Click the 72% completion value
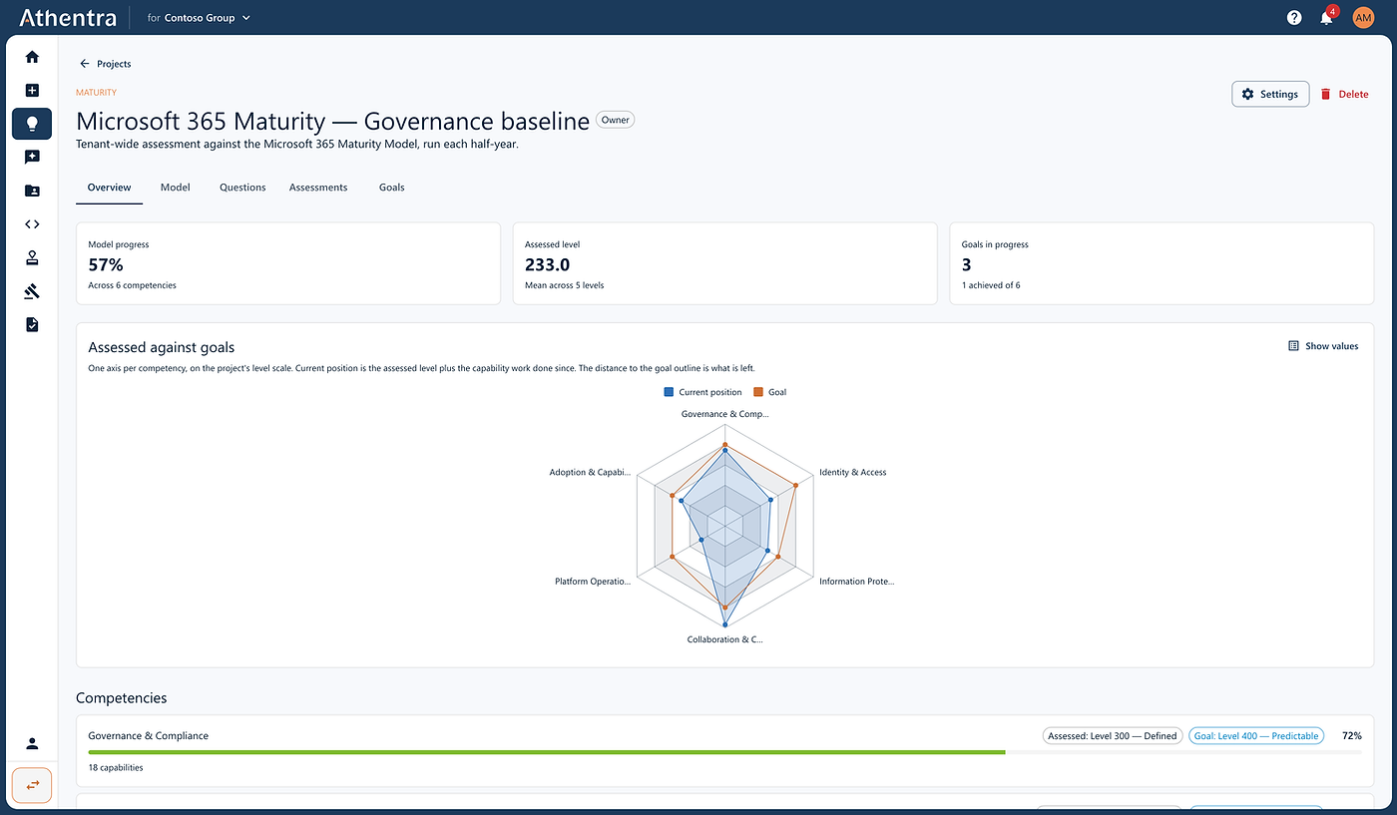Image resolution: width=1397 pixels, height=815 pixels. [x=1350, y=736]
